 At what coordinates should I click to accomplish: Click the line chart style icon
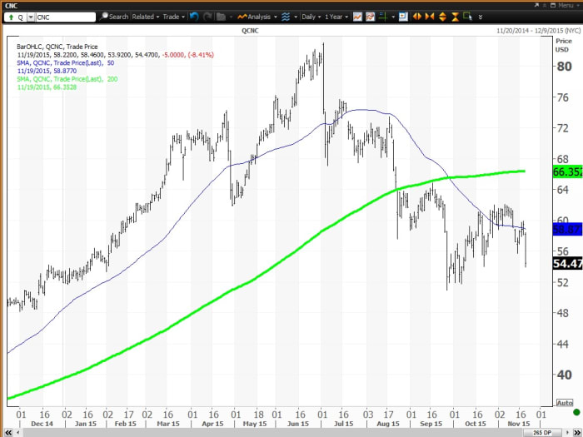(x=357, y=17)
